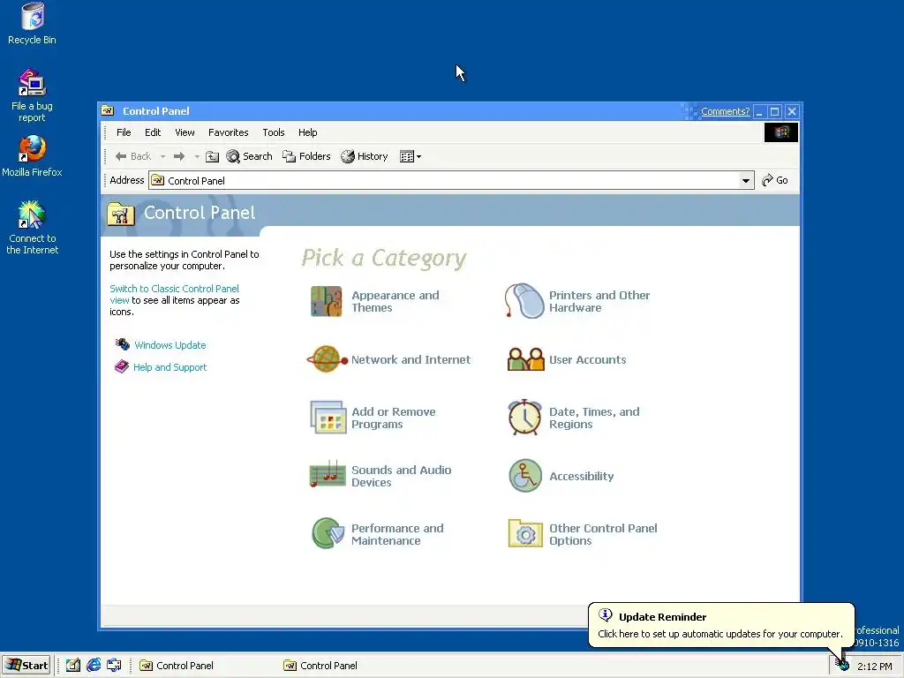Open the Tools menu
904x678 pixels.
(274, 132)
